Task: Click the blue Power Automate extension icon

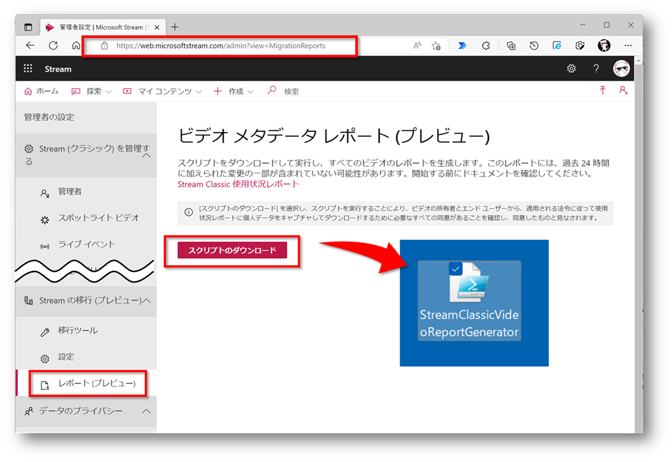Action: pos(462,46)
